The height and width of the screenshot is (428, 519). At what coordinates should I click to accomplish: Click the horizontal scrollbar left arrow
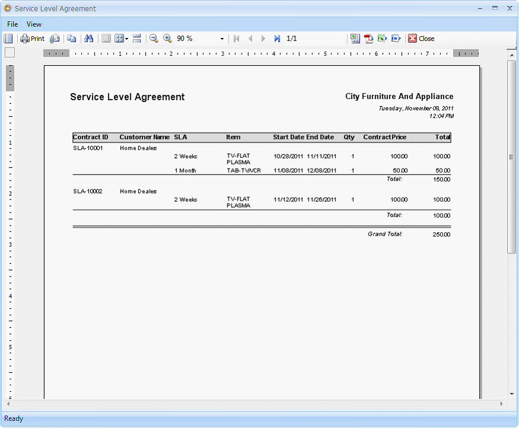coord(8,404)
